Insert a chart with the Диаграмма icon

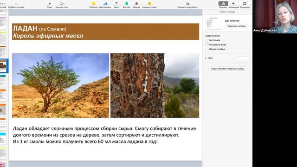(105, 3)
